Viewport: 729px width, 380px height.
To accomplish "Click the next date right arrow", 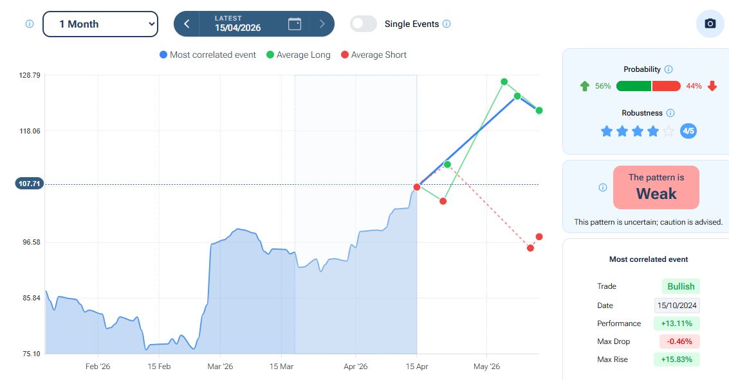I will tap(322, 24).
